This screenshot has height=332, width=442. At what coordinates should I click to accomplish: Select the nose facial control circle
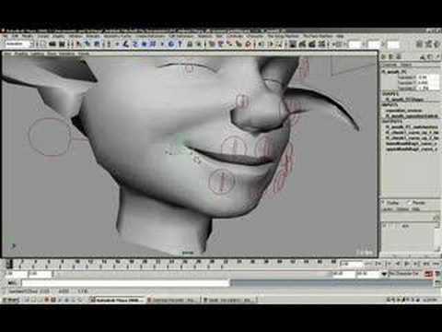coord(242,101)
